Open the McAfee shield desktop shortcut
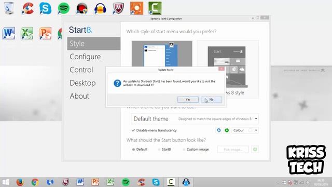332x187 pixels. click(x=118, y=8)
